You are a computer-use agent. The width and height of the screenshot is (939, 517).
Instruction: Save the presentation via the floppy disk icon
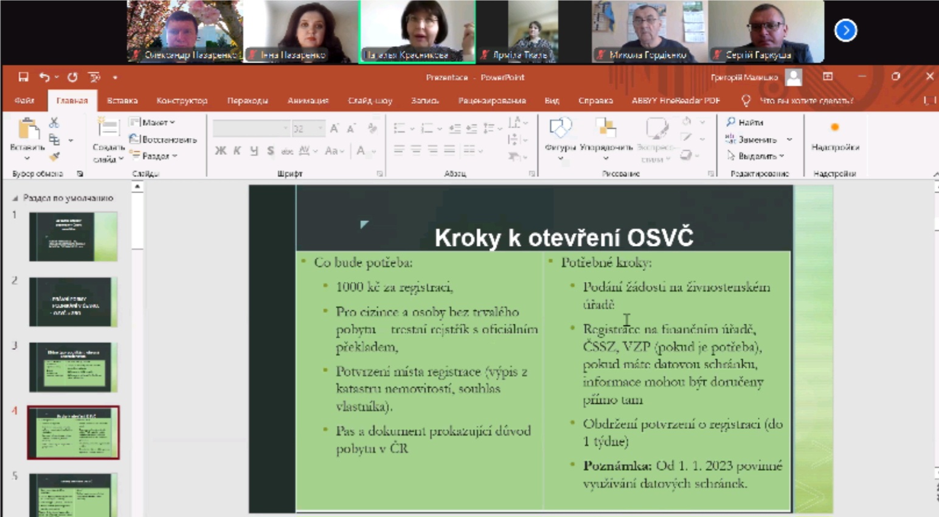[x=23, y=77]
